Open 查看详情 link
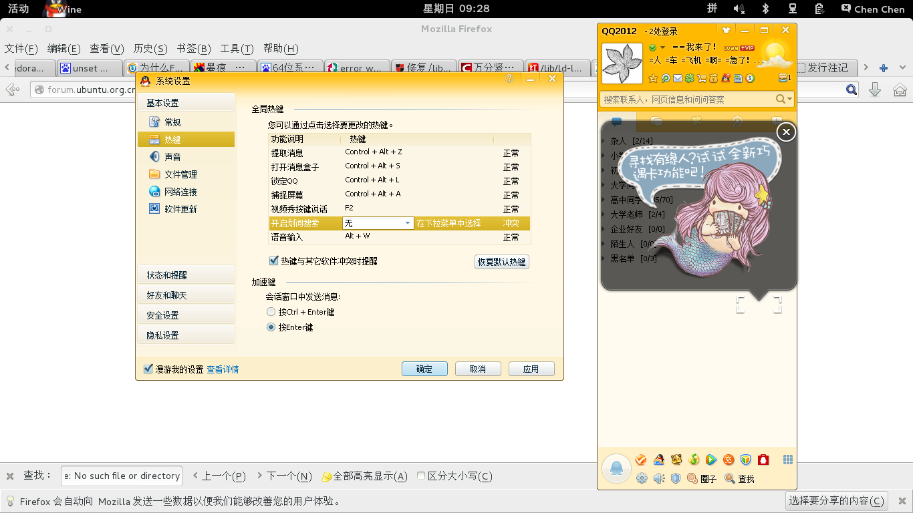 point(223,369)
